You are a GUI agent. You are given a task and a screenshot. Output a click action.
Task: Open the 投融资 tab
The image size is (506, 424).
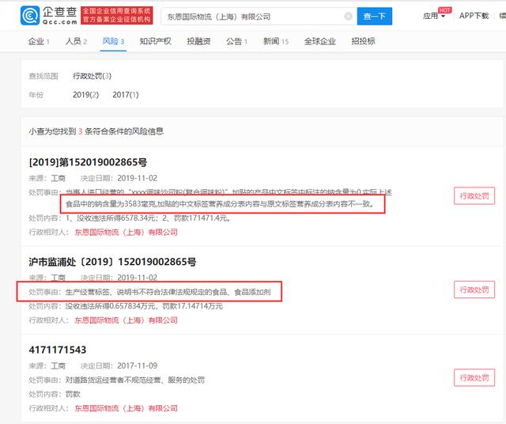198,41
